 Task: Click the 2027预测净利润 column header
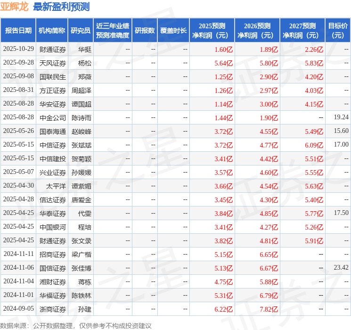coord(302,30)
